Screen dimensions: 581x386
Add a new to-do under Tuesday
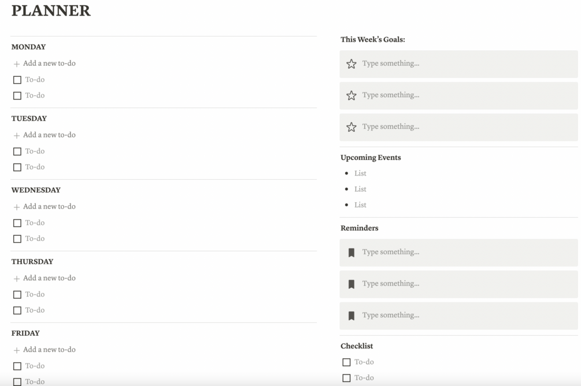pyautogui.click(x=49, y=135)
